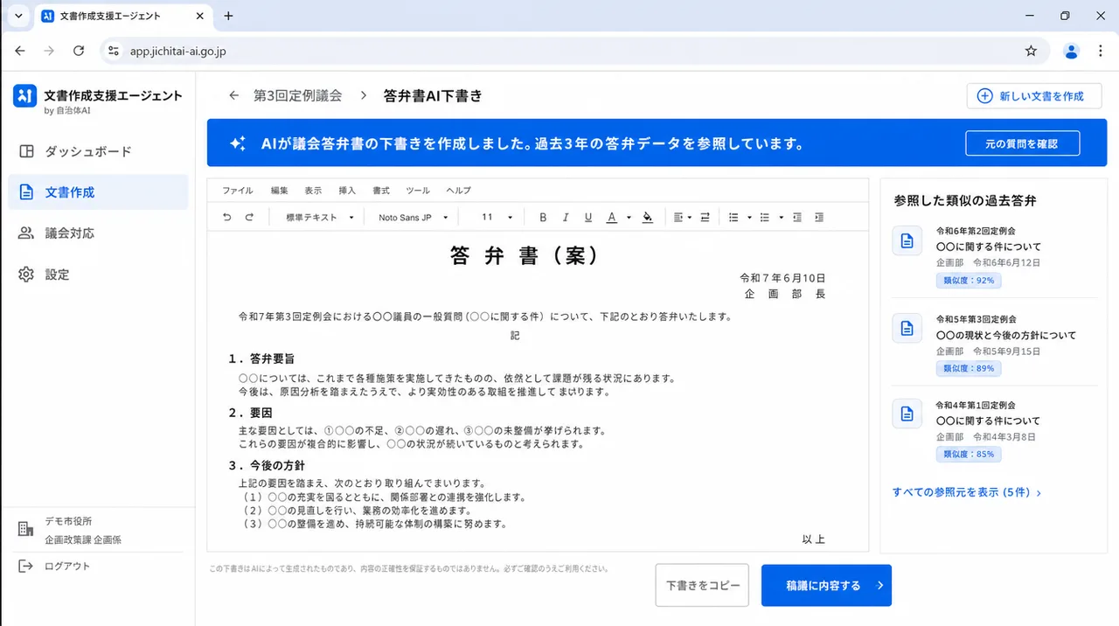Decrease indent of the paragraph

(797, 217)
